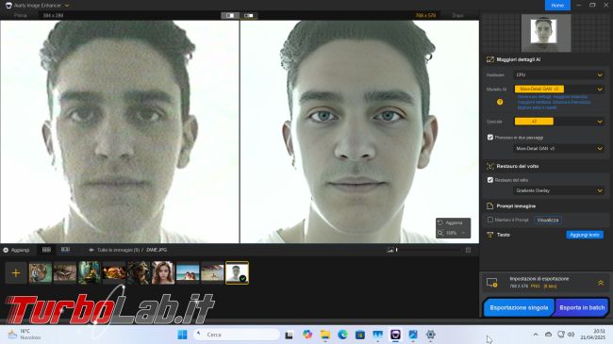Click Aggiungi to add images
613x344 pixels.
(16, 250)
